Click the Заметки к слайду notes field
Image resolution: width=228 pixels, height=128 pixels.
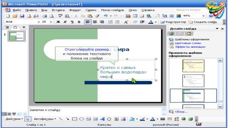pos(95,112)
